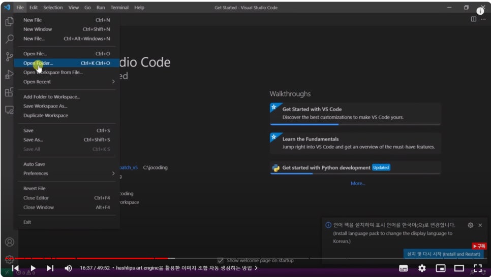Open Get started with Python development walkthrough
This screenshot has width=491, height=277.
(x=355, y=168)
